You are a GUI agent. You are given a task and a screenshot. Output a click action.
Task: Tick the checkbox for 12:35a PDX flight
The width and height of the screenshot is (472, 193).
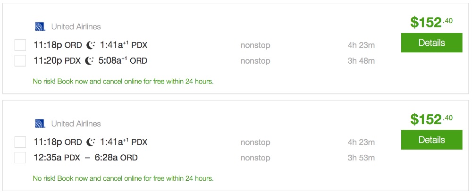(x=20, y=158)
